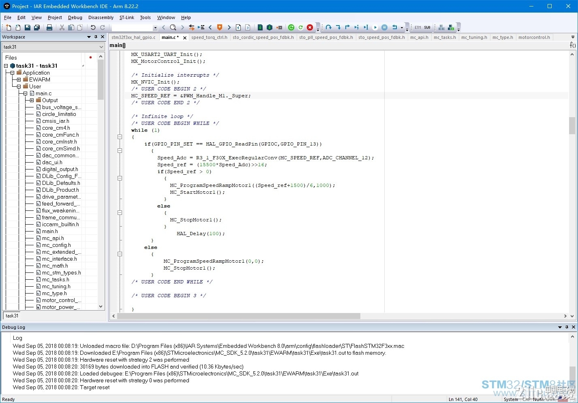Click the Run to Cursor icon
Viewport: 578px width, 403px height.
pyautogui.click(x=366, y=27)
